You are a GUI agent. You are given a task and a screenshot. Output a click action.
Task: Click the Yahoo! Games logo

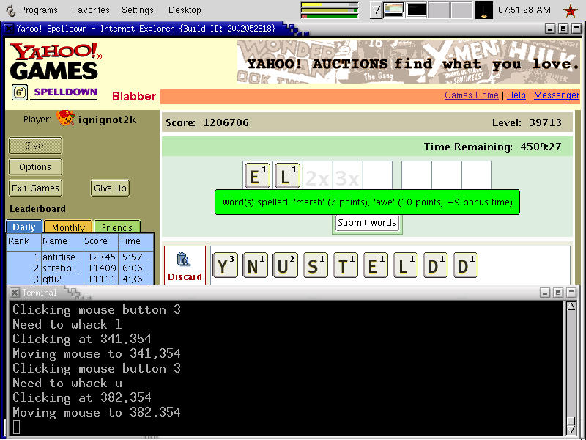tap(56, 62)
